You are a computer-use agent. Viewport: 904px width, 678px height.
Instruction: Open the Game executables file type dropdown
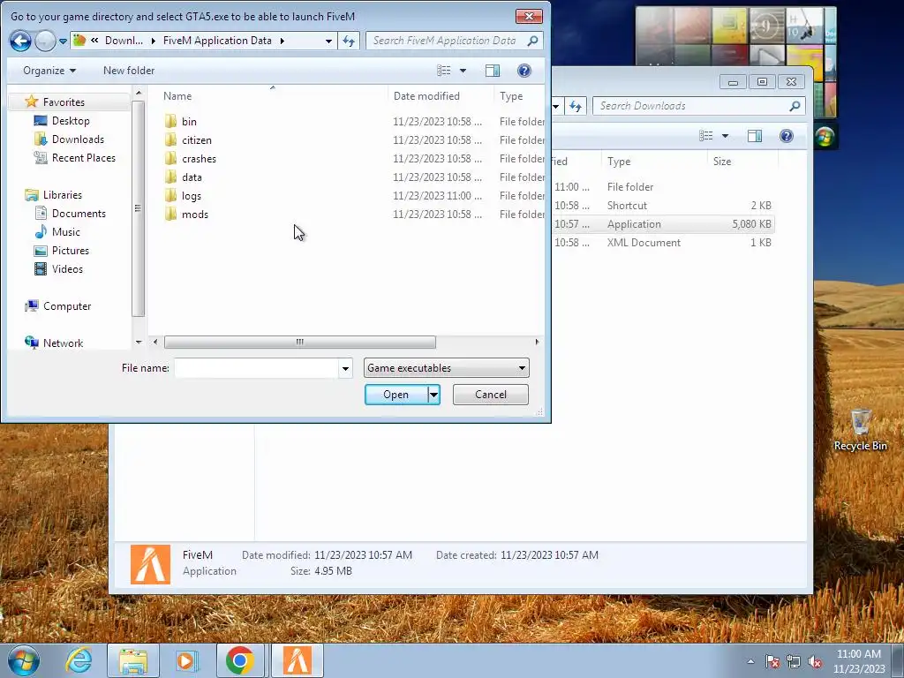point(446,368)
